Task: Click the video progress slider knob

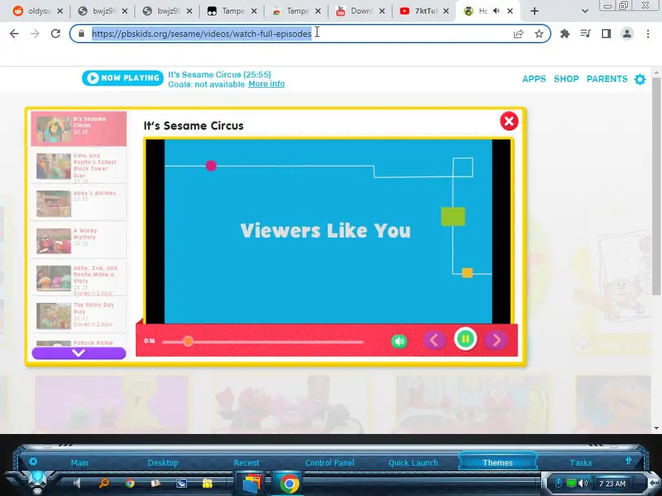Action: pyautogui.click(x=188, y=341)
